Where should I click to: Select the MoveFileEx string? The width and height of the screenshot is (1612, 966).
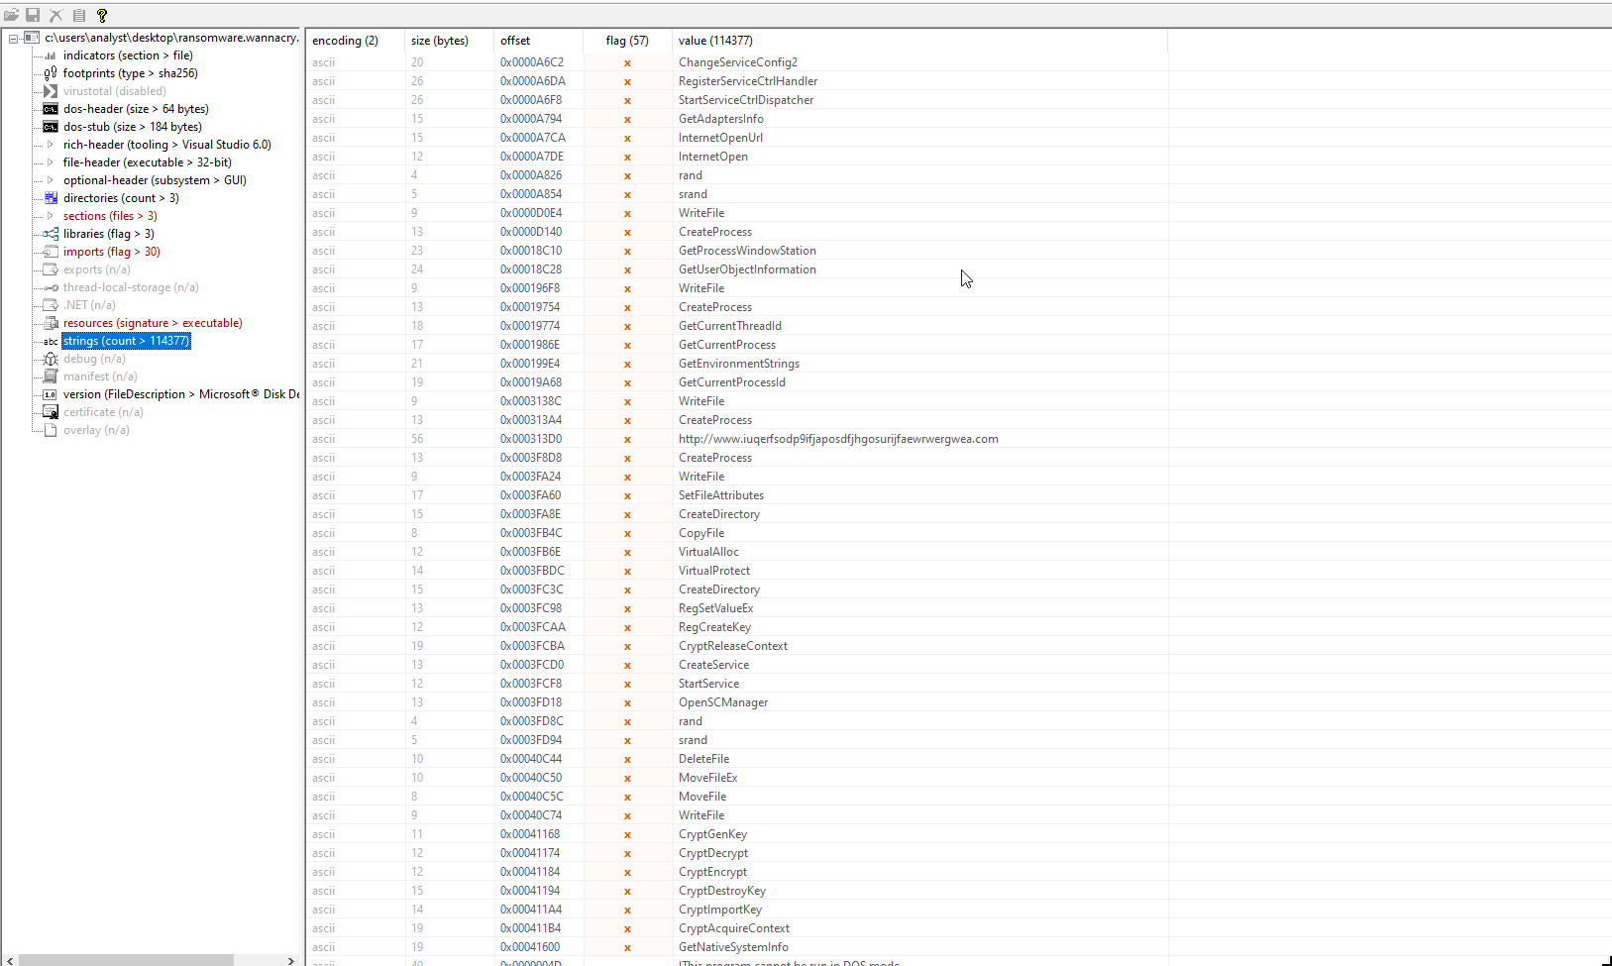coord(707,778)
